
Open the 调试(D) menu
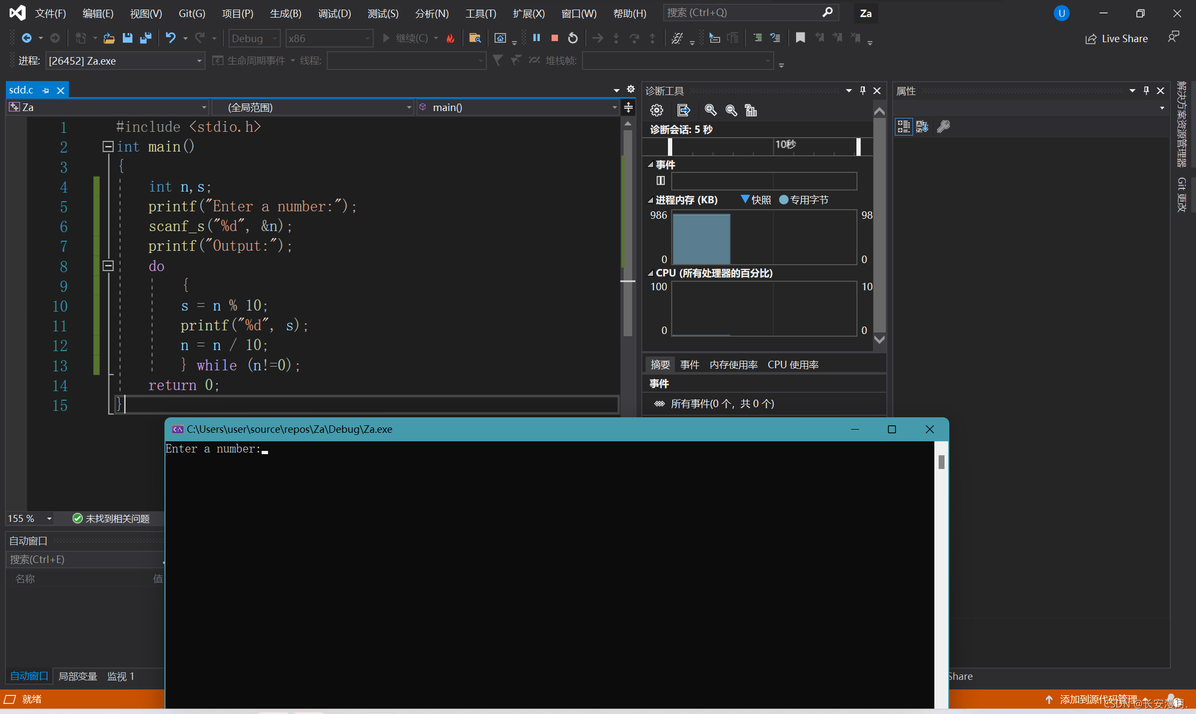[x=334, y=13]
